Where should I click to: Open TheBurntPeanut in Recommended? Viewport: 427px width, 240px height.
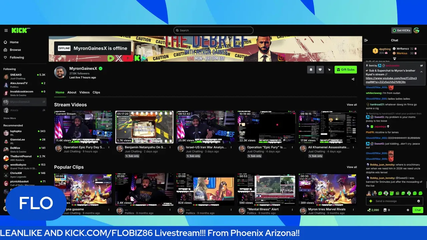click(24, 158)
